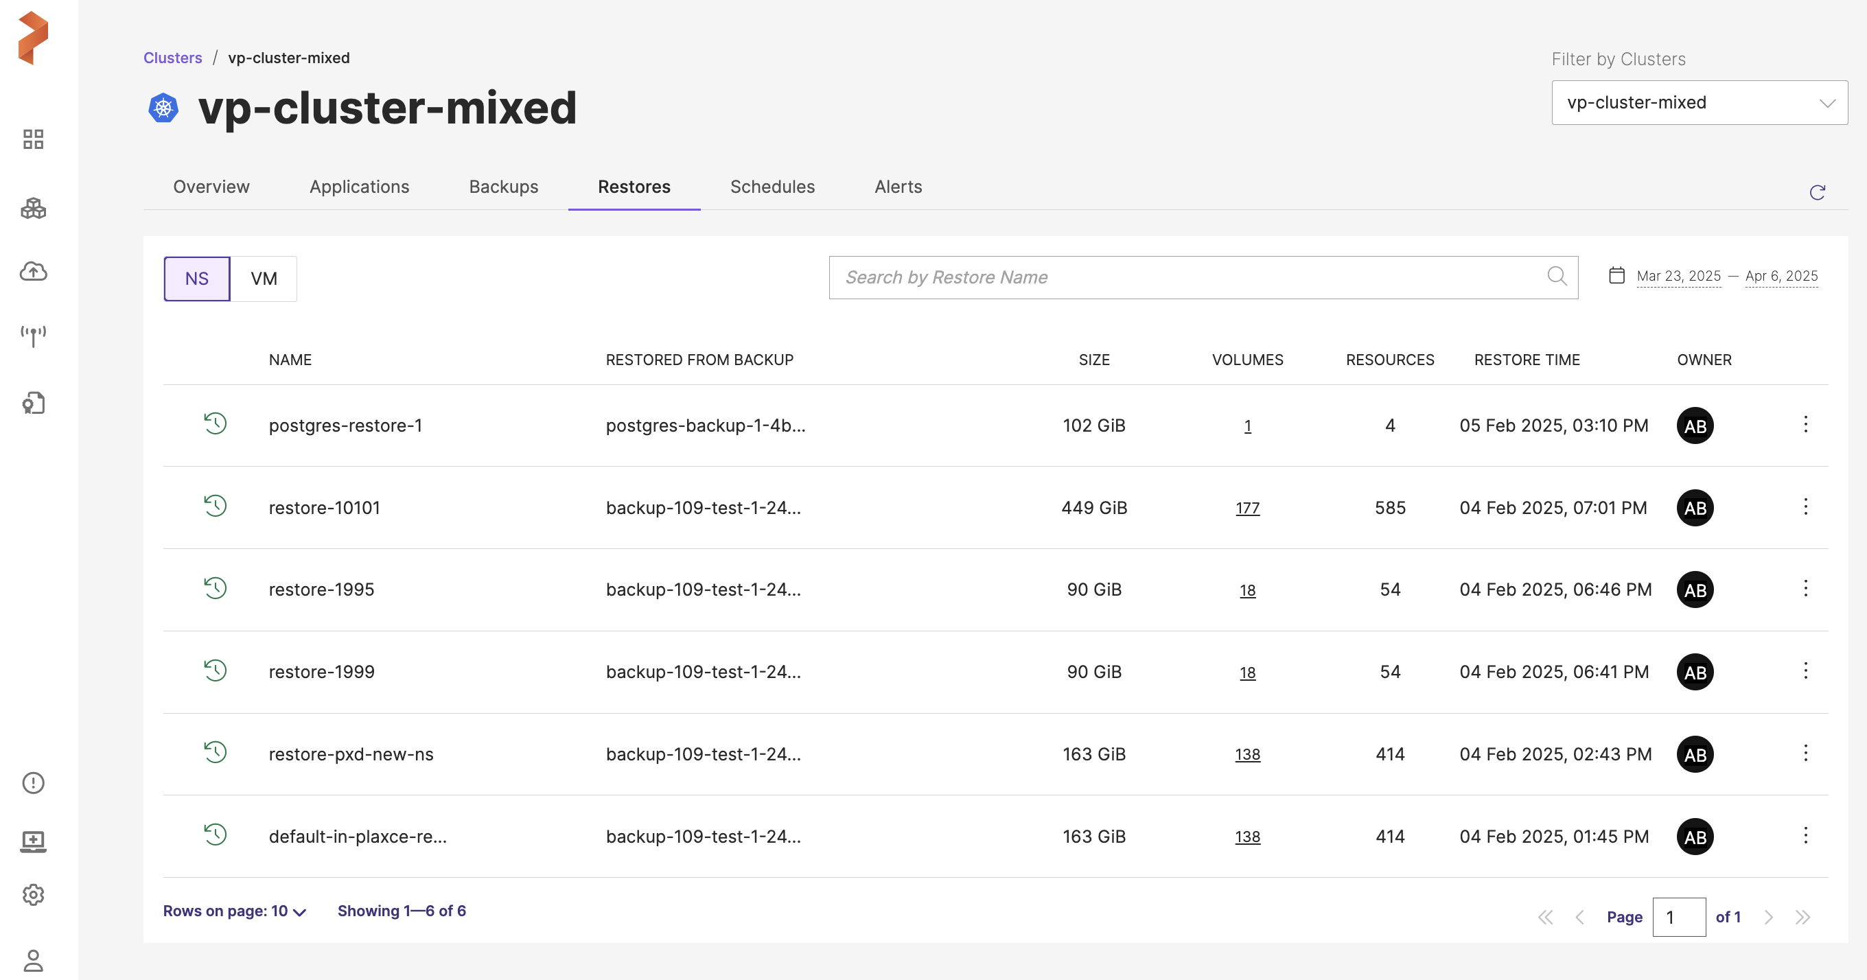Click the antenna signal icon in sidebar
Viewport: 1867px width, 980px height.
point(34,336)
